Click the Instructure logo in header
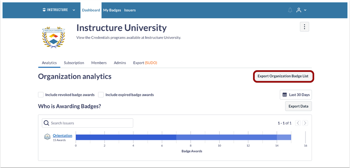This screenshot has width=350, height=168. pos(55,10)
